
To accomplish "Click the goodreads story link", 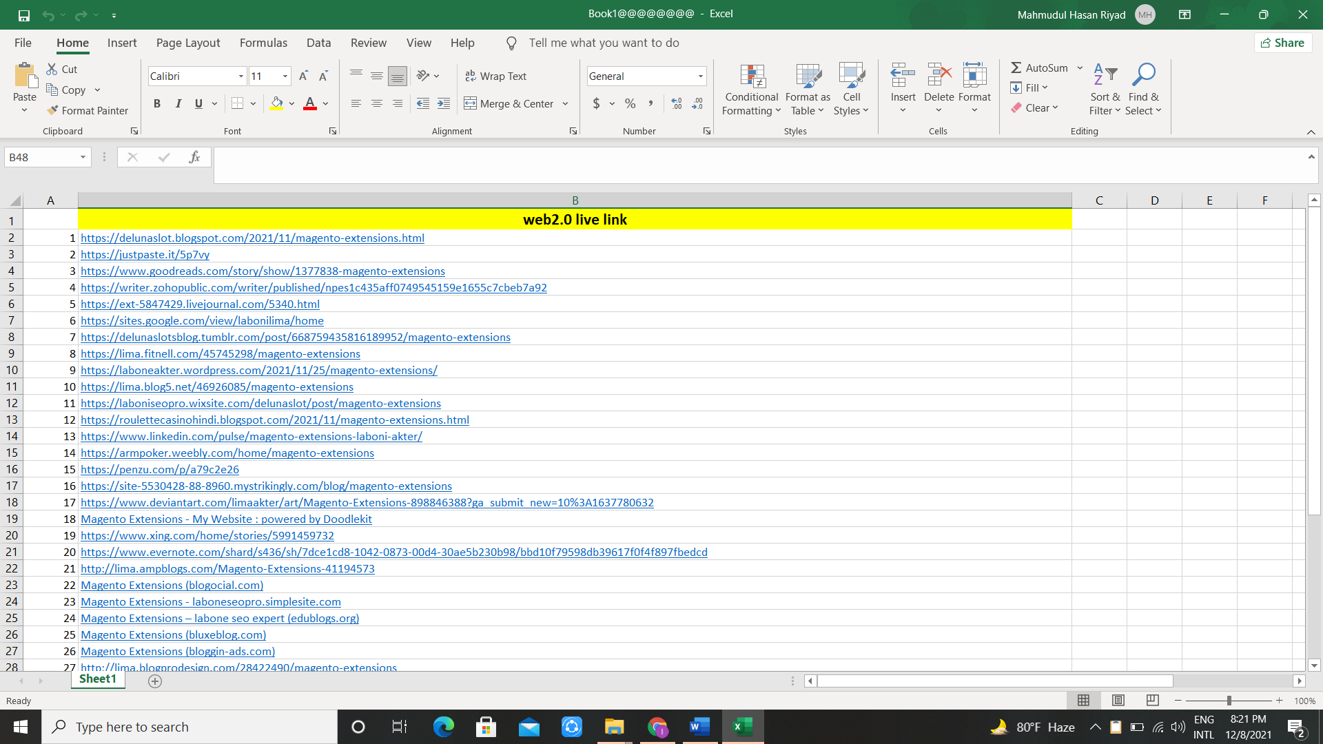I will coord(262,271).
